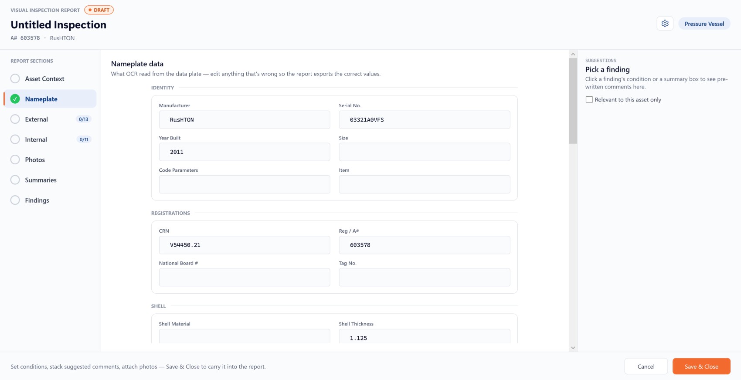Open the Findings section
741x380 pixels.
[50, 200]
